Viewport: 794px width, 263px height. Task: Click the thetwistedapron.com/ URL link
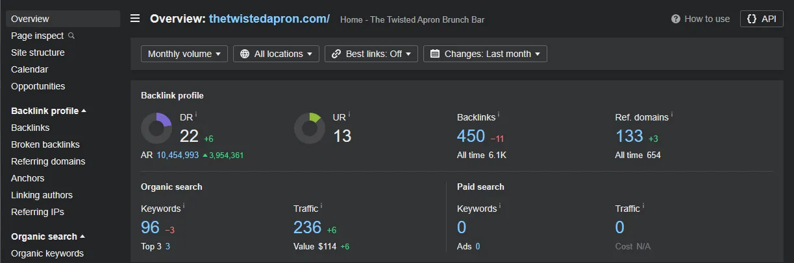pyautogui.click(x=269, y=18)
